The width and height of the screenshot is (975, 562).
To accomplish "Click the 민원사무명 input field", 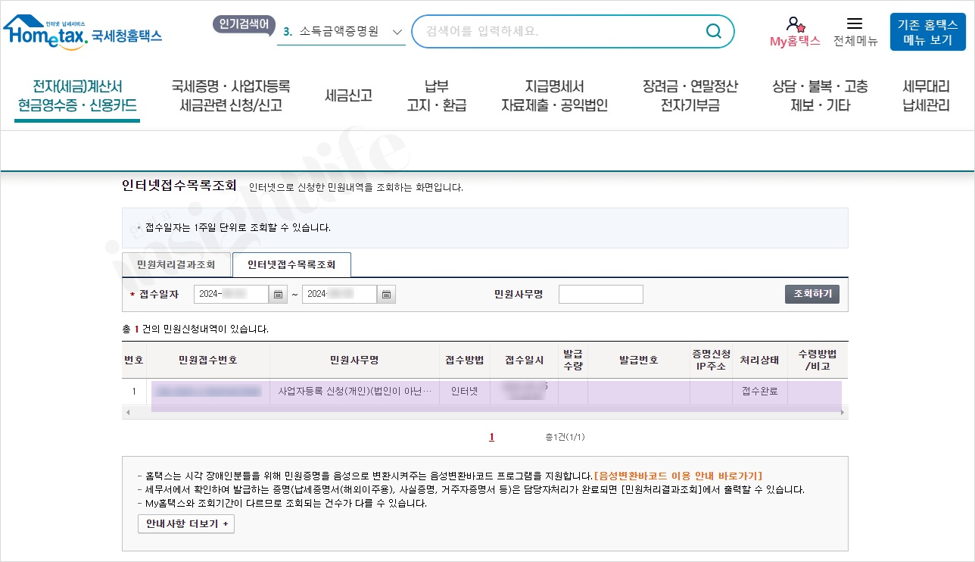I will [x=601, y=295].
